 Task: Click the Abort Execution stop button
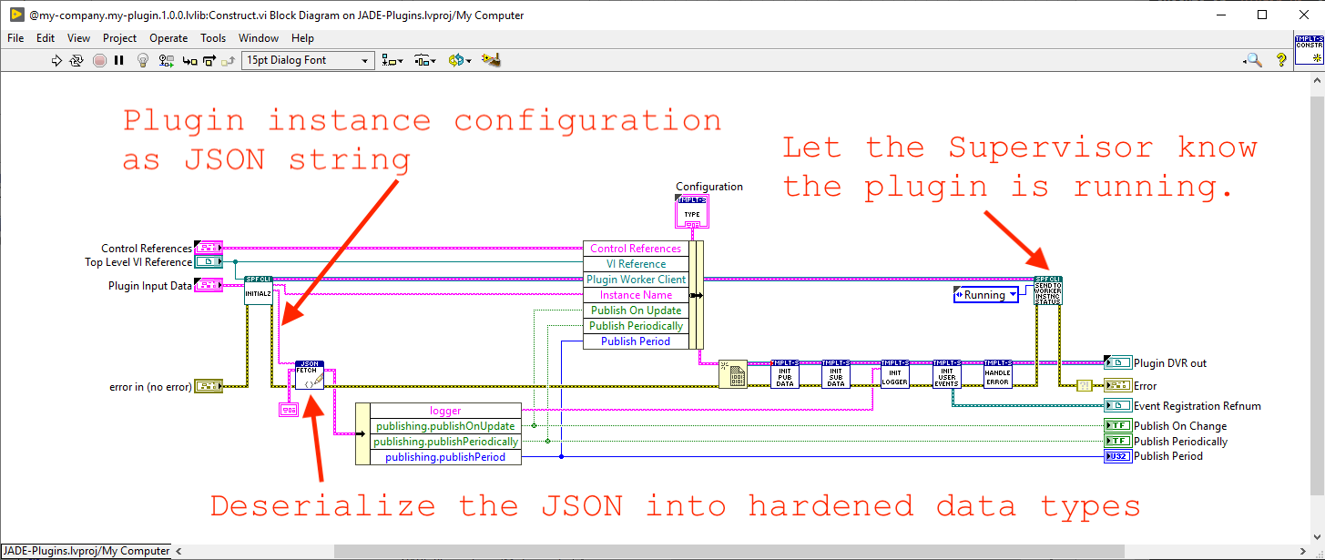99,60
